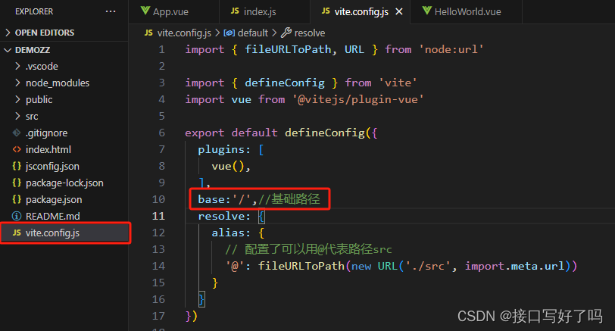This screenshot has height=331, width=615.
Task: Click the base:'/' setting on line 10
Action: click(x=227, y=199)
